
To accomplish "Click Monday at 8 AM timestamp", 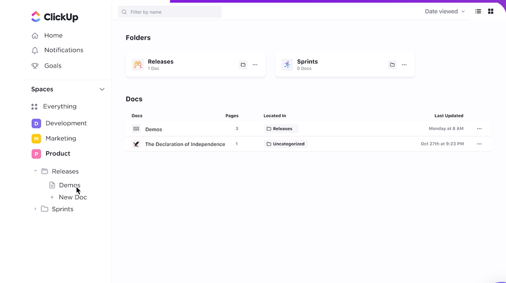I will (x=446, y=128).
